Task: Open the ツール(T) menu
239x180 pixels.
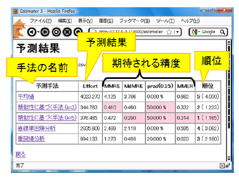Action: pos(165,21)
